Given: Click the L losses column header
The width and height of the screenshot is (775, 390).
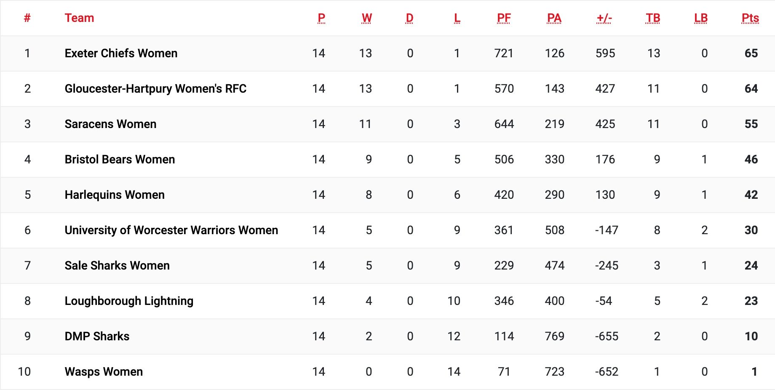Looking at the screenshot, I should pos(457,18).
